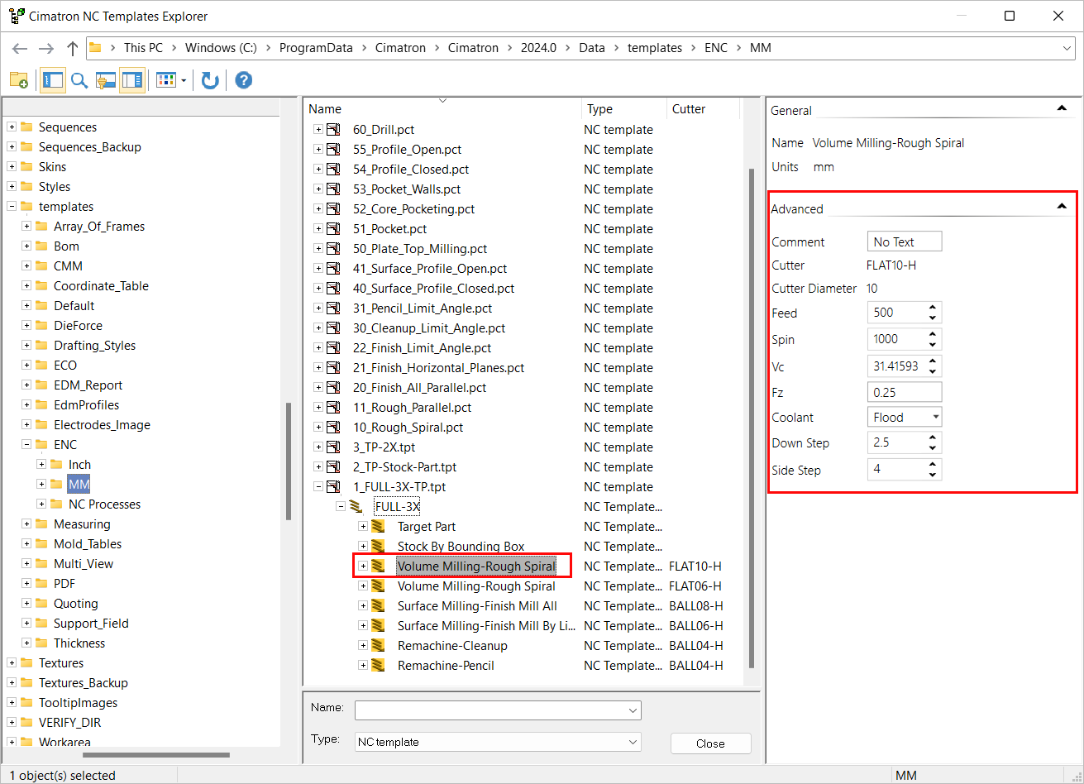Open the Type NC template dropdown
The image size is (1084, 784).
[633, 743]
